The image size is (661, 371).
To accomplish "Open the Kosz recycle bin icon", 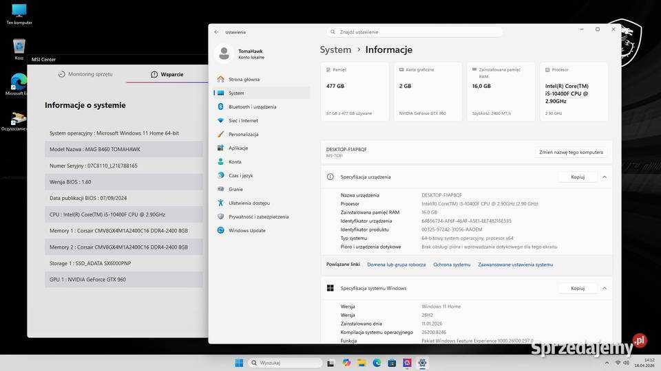I will point(19,48).
